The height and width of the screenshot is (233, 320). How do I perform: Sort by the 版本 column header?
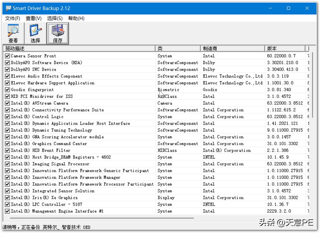[x=285, y=49]
